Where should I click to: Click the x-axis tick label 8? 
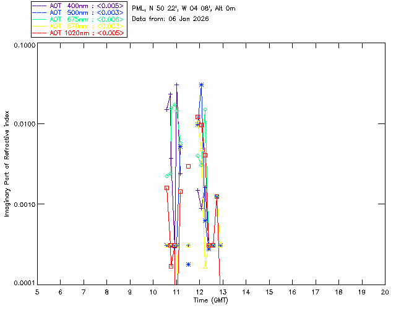[107, 292]
